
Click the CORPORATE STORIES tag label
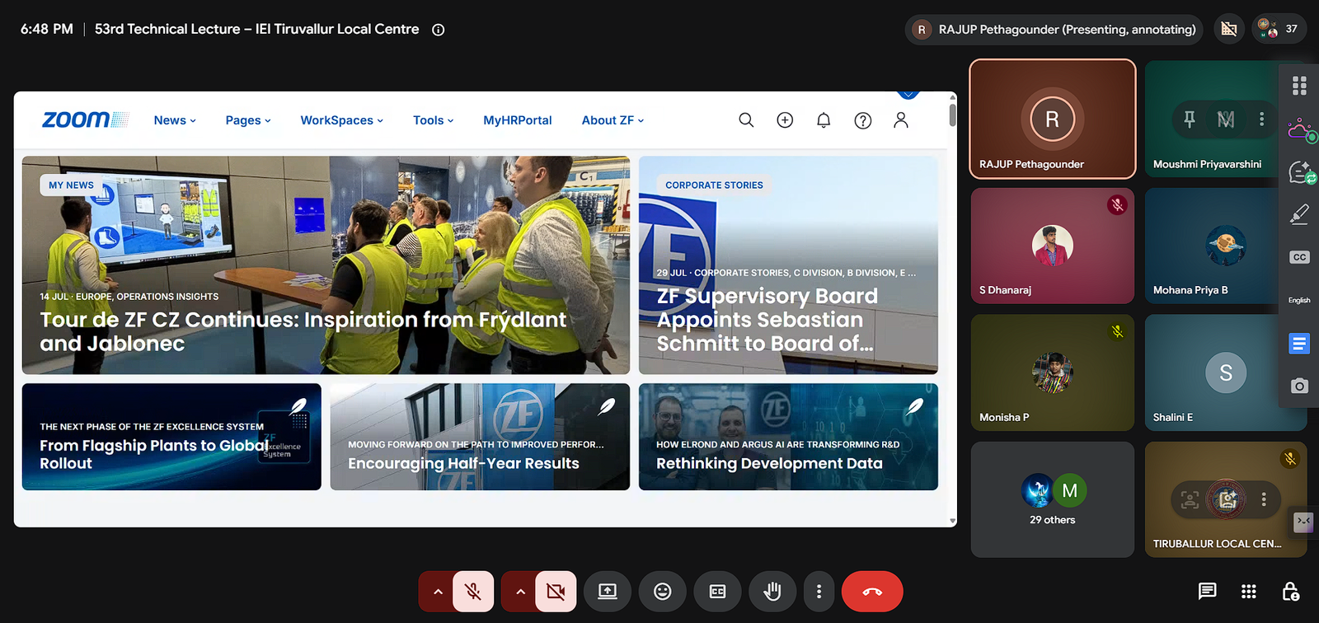[x=714, y=185]
